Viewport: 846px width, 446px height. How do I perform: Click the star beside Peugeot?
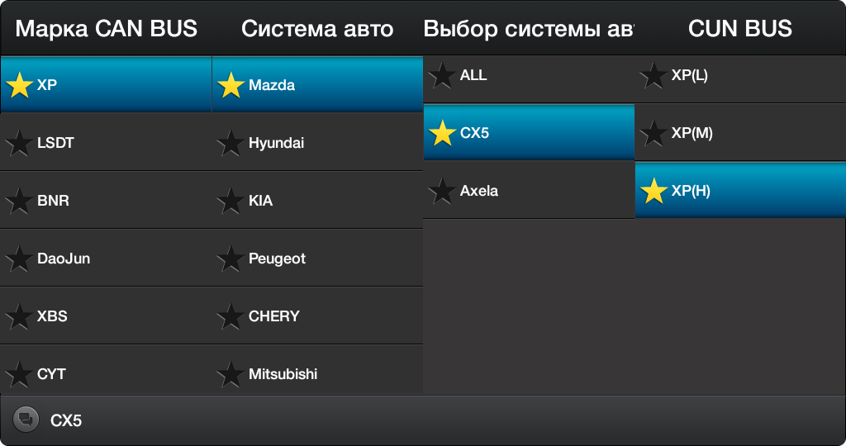point(231,259)
